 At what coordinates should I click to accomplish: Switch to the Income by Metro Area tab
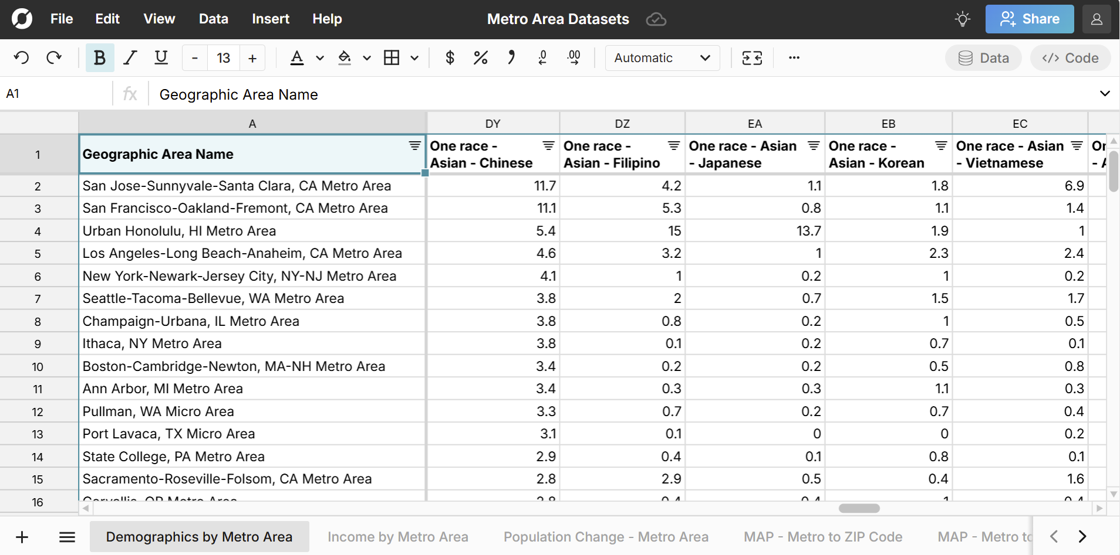[x=398, y=536]
